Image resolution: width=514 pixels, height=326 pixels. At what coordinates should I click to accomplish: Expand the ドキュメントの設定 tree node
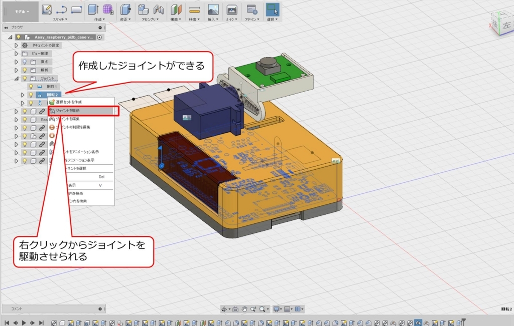(16, 46)
